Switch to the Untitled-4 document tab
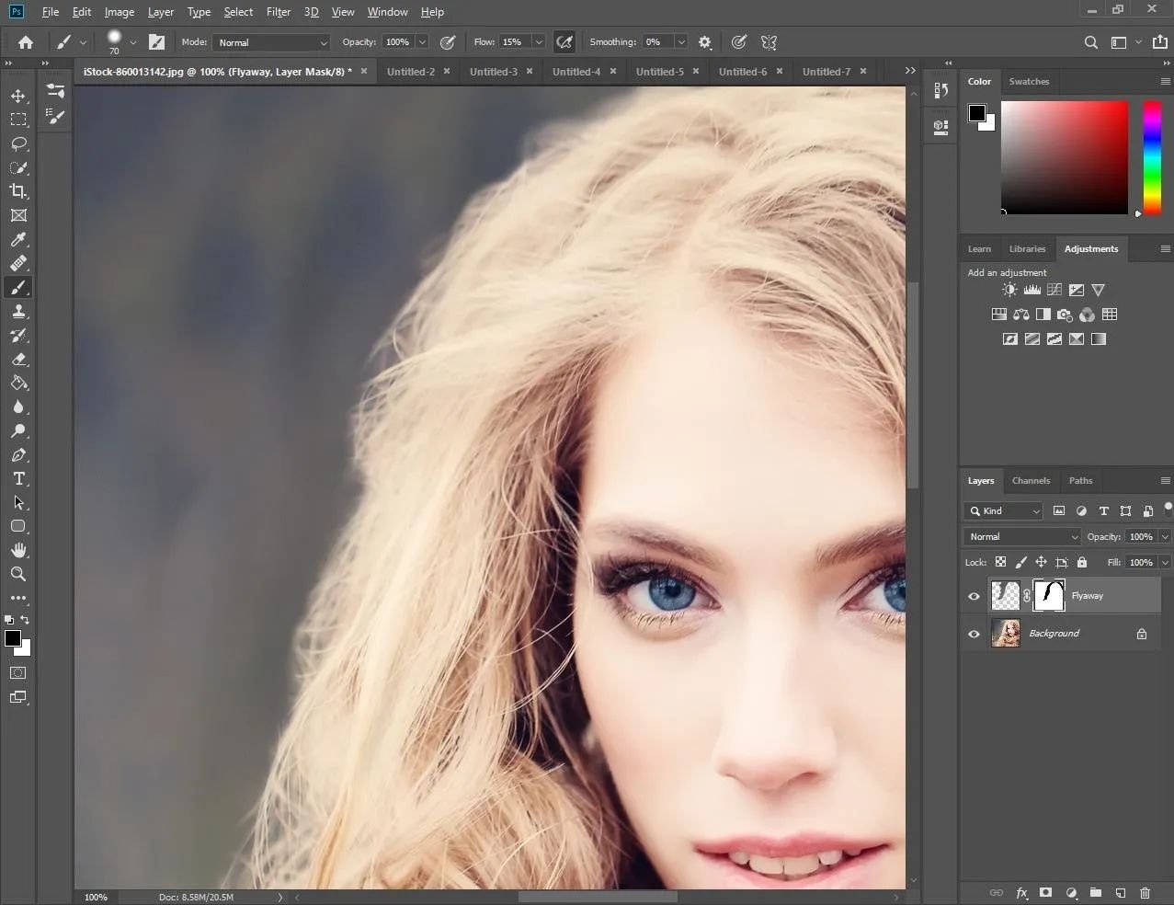1174x905 pixels. [576, 72]
